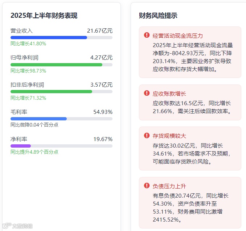Click the warning icon beside 经营活动现金流压力

[147, 35]
